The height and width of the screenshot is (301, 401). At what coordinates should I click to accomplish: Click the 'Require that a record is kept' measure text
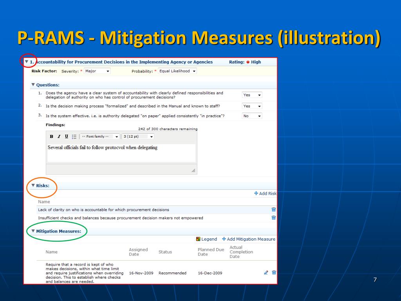(x=85, y=273)
